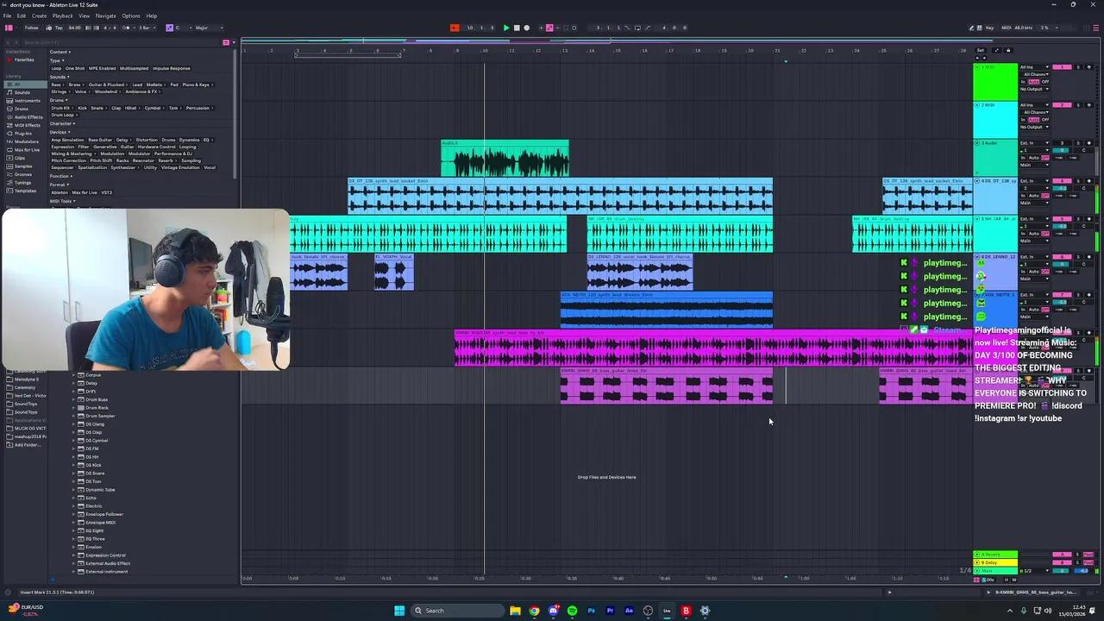Arm the 2 MIDI track for recording
Screen dimensions: 1104x621
[1088, 104]
